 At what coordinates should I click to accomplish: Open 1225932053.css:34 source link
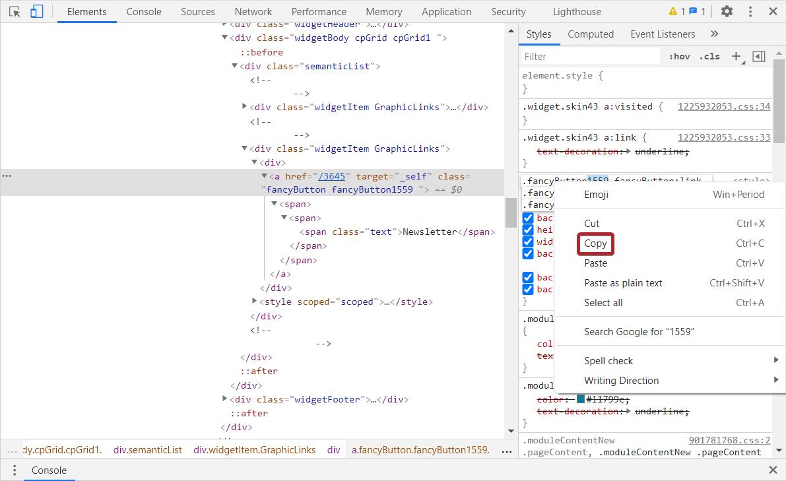pos(724,106)
